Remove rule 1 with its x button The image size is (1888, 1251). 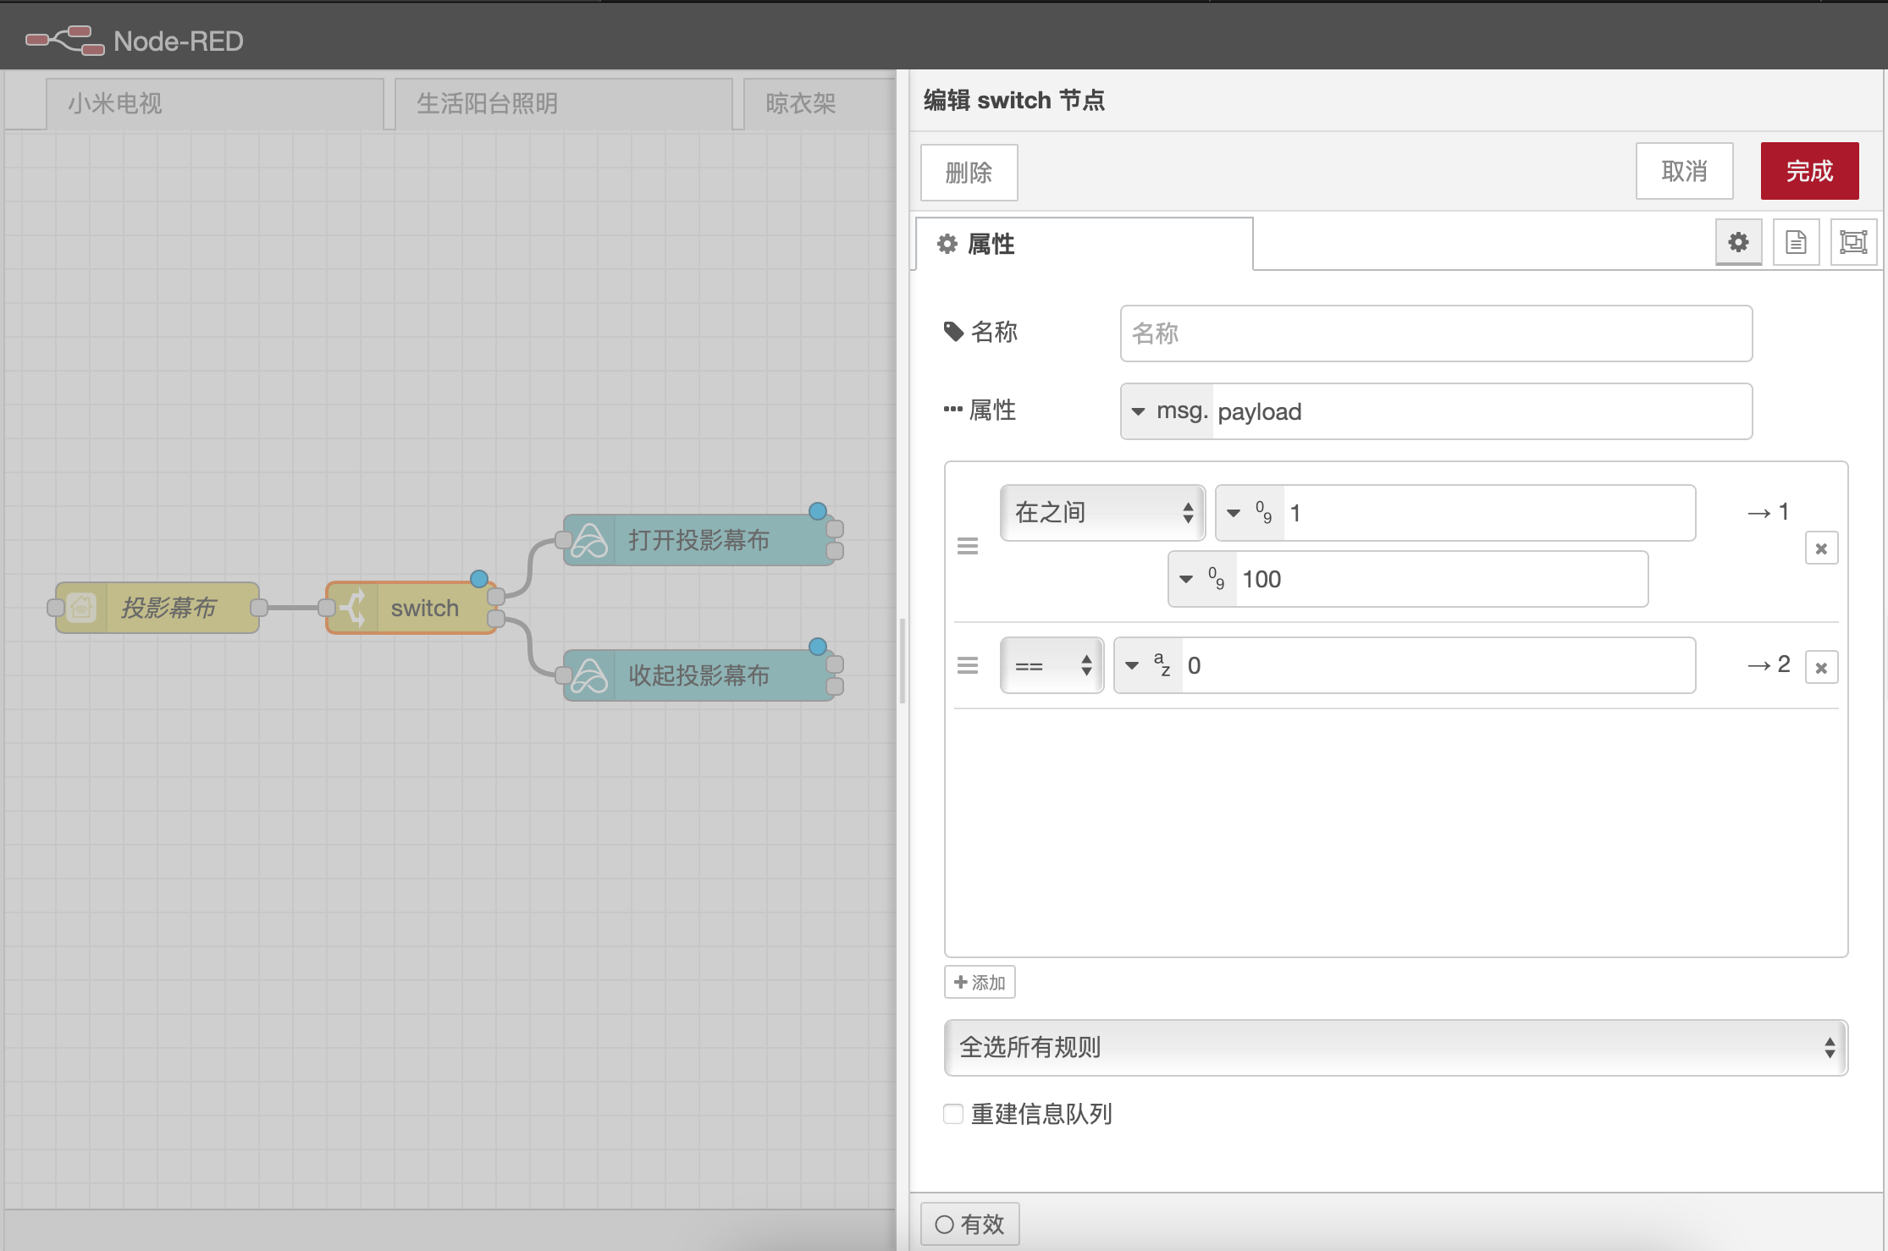[x=1821, y=548]
